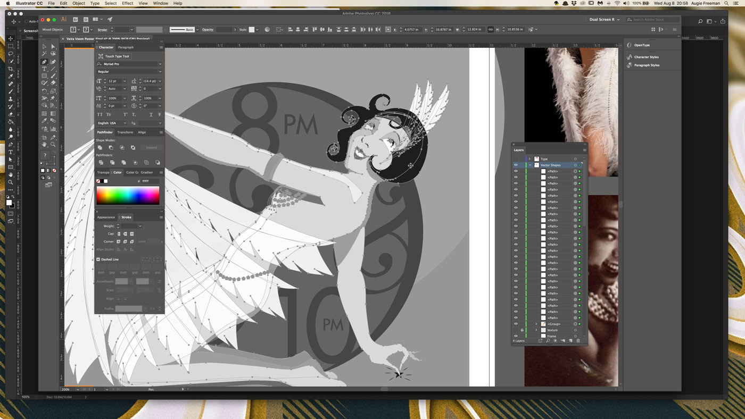Choose the Bevel Join corner option

pyautogui.click(x=132, y=242)
